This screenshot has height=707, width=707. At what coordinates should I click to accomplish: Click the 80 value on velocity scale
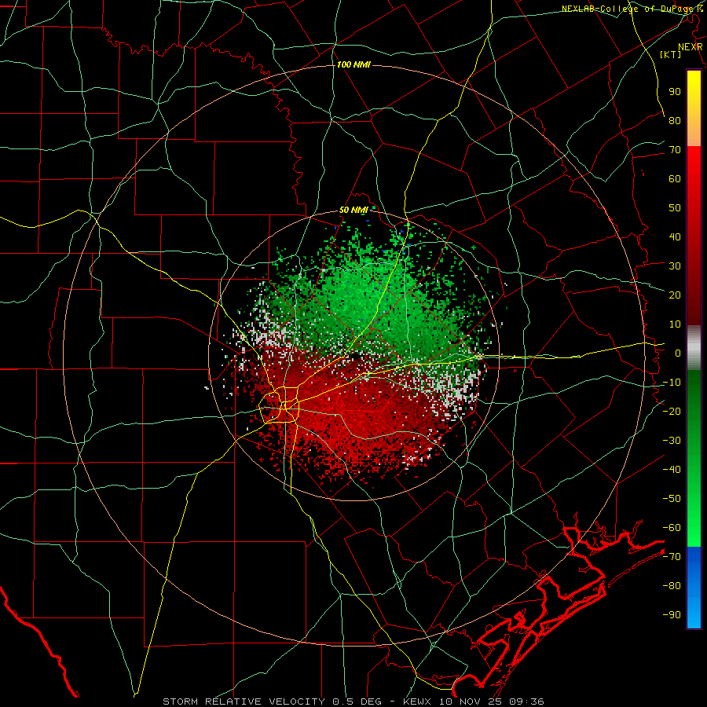point(675,120)
